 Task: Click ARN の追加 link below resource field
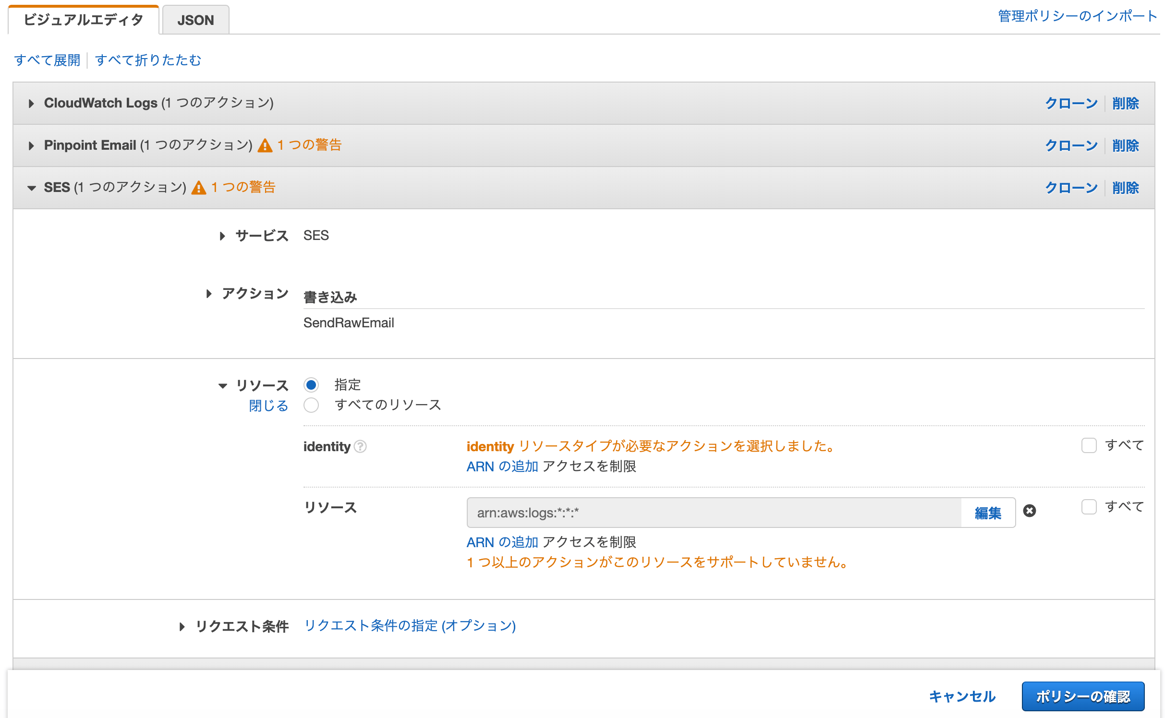(502, 542)
